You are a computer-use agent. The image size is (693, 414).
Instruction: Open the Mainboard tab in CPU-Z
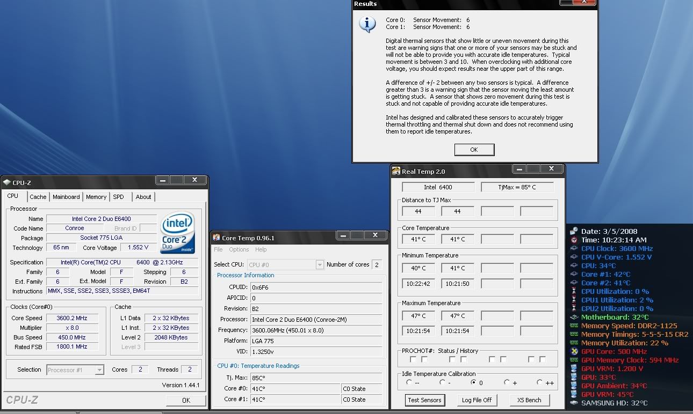coord(66,197)
